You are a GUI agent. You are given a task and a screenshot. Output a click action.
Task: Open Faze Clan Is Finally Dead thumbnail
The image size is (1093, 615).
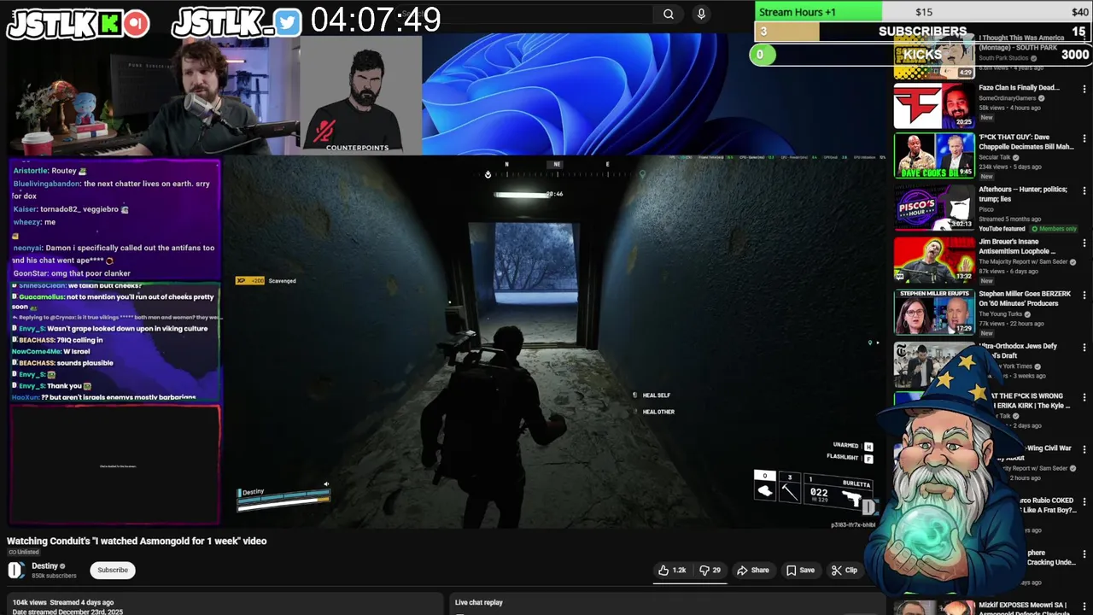tap(934, 104)
